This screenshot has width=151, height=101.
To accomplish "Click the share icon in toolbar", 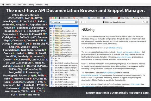I will [x=144, y=22].
